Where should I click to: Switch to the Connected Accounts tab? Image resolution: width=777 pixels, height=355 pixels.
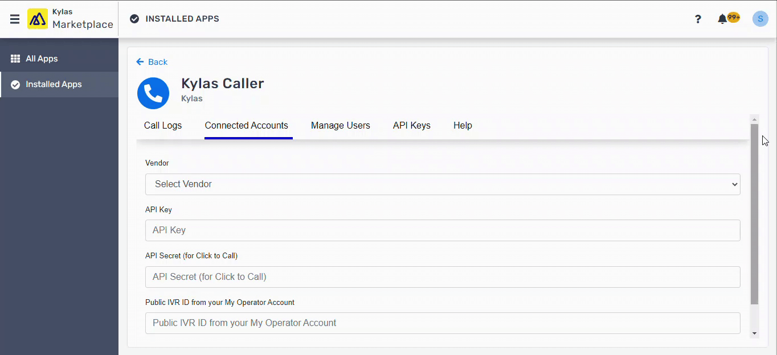(x=247, y=126)
